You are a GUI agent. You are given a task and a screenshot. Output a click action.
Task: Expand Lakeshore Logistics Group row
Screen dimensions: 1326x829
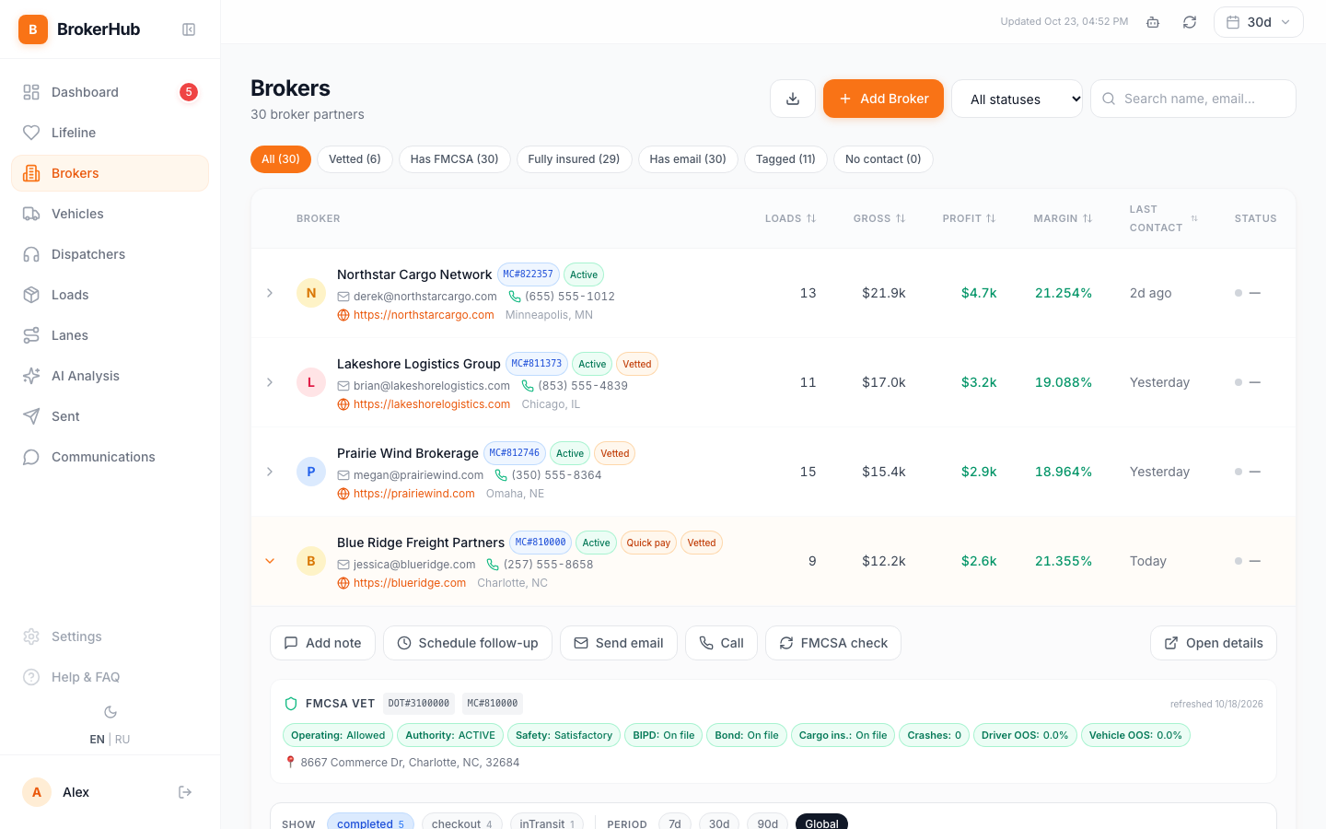[270, 382]
